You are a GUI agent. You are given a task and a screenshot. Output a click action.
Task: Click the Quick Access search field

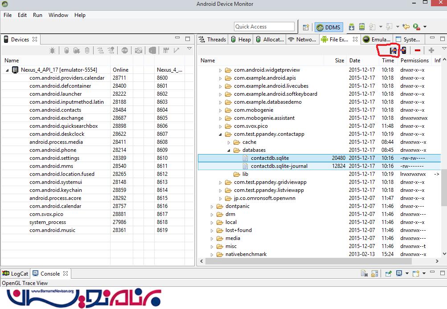pos(264,27)
